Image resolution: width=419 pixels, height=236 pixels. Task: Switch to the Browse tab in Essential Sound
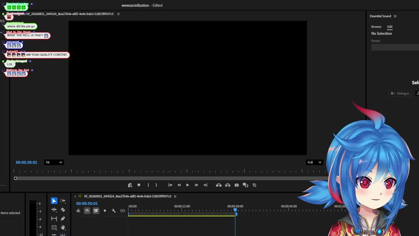point(376,27)
